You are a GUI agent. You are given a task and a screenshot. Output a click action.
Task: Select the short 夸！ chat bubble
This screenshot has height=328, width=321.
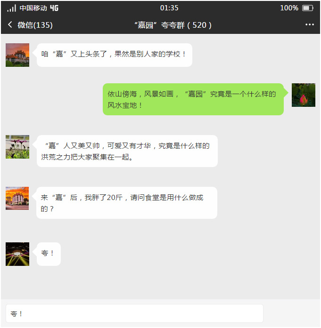[x=49, y=254]
